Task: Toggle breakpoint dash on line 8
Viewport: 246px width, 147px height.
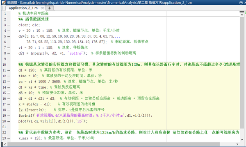Action: tap(9, 53)
